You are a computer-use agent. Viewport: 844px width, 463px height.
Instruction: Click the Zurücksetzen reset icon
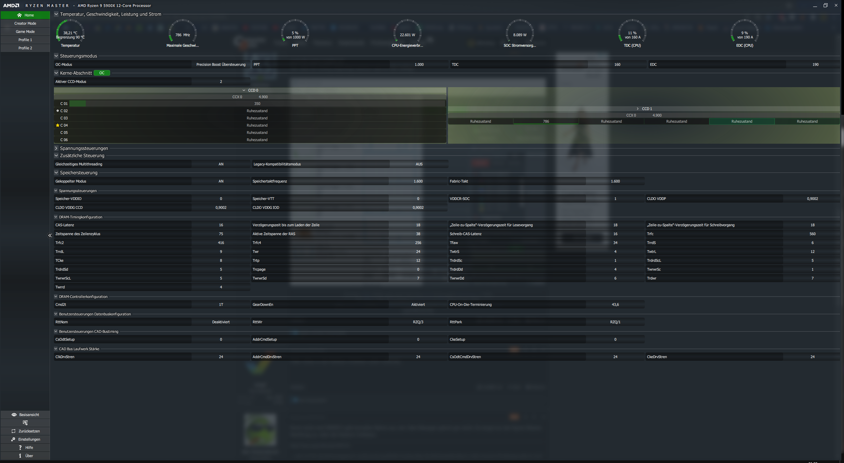click(13, 431)
